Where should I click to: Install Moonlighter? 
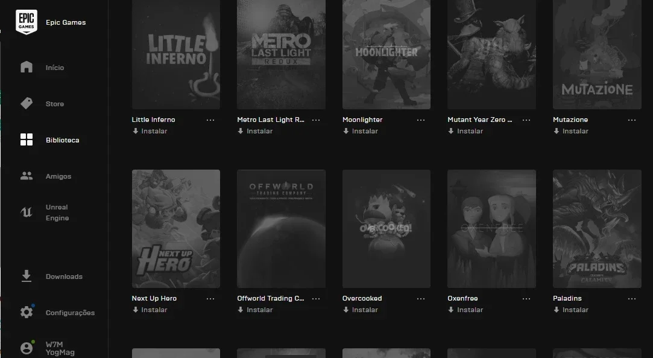(x=361, y=131)
